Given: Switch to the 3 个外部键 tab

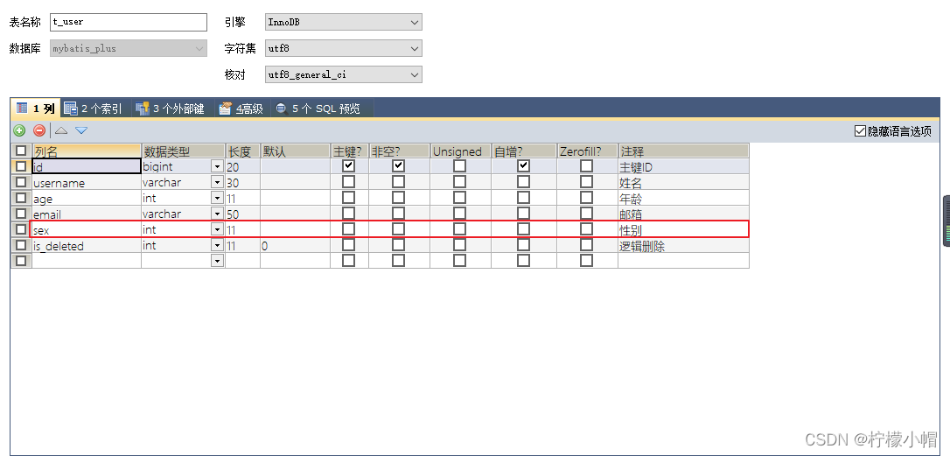Looking at the screenshot, I should click(x=171, y=109).
